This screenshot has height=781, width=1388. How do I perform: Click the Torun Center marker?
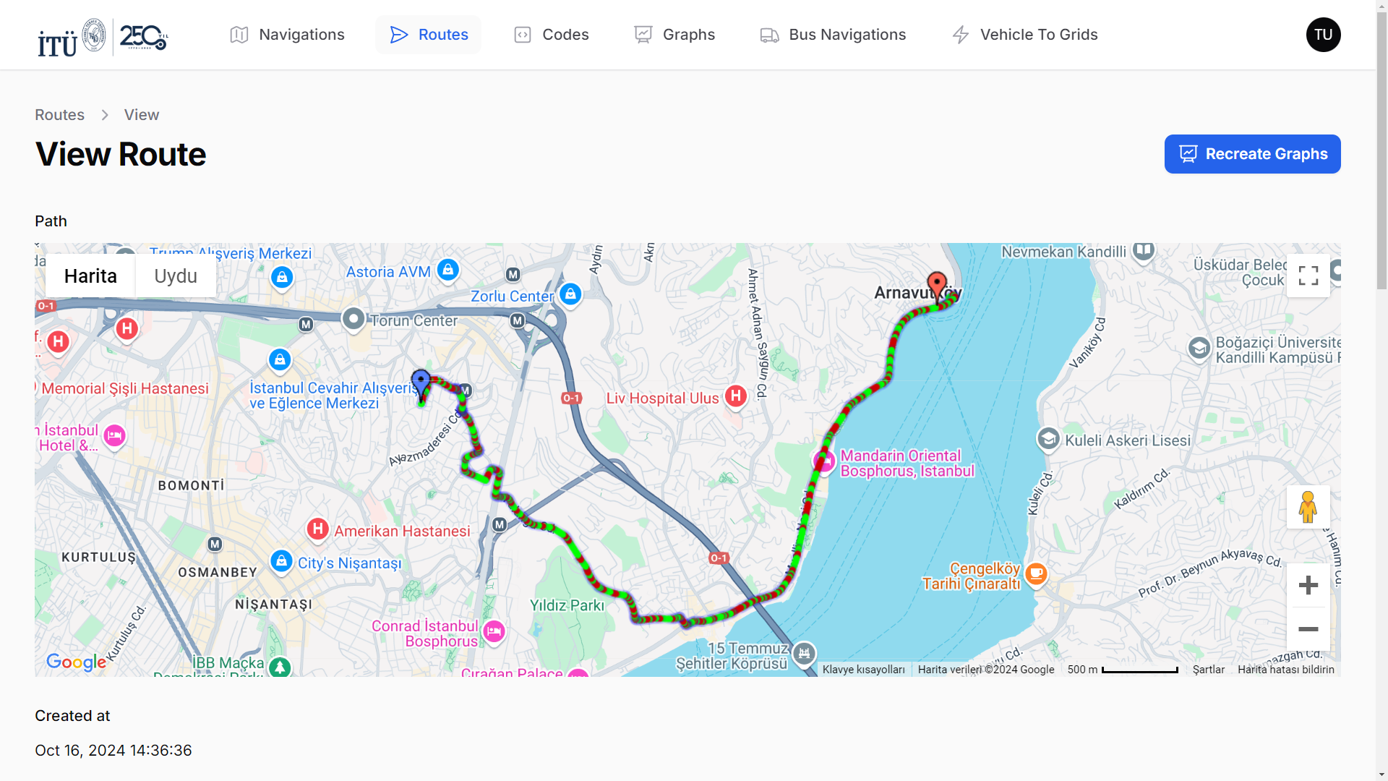354,318
